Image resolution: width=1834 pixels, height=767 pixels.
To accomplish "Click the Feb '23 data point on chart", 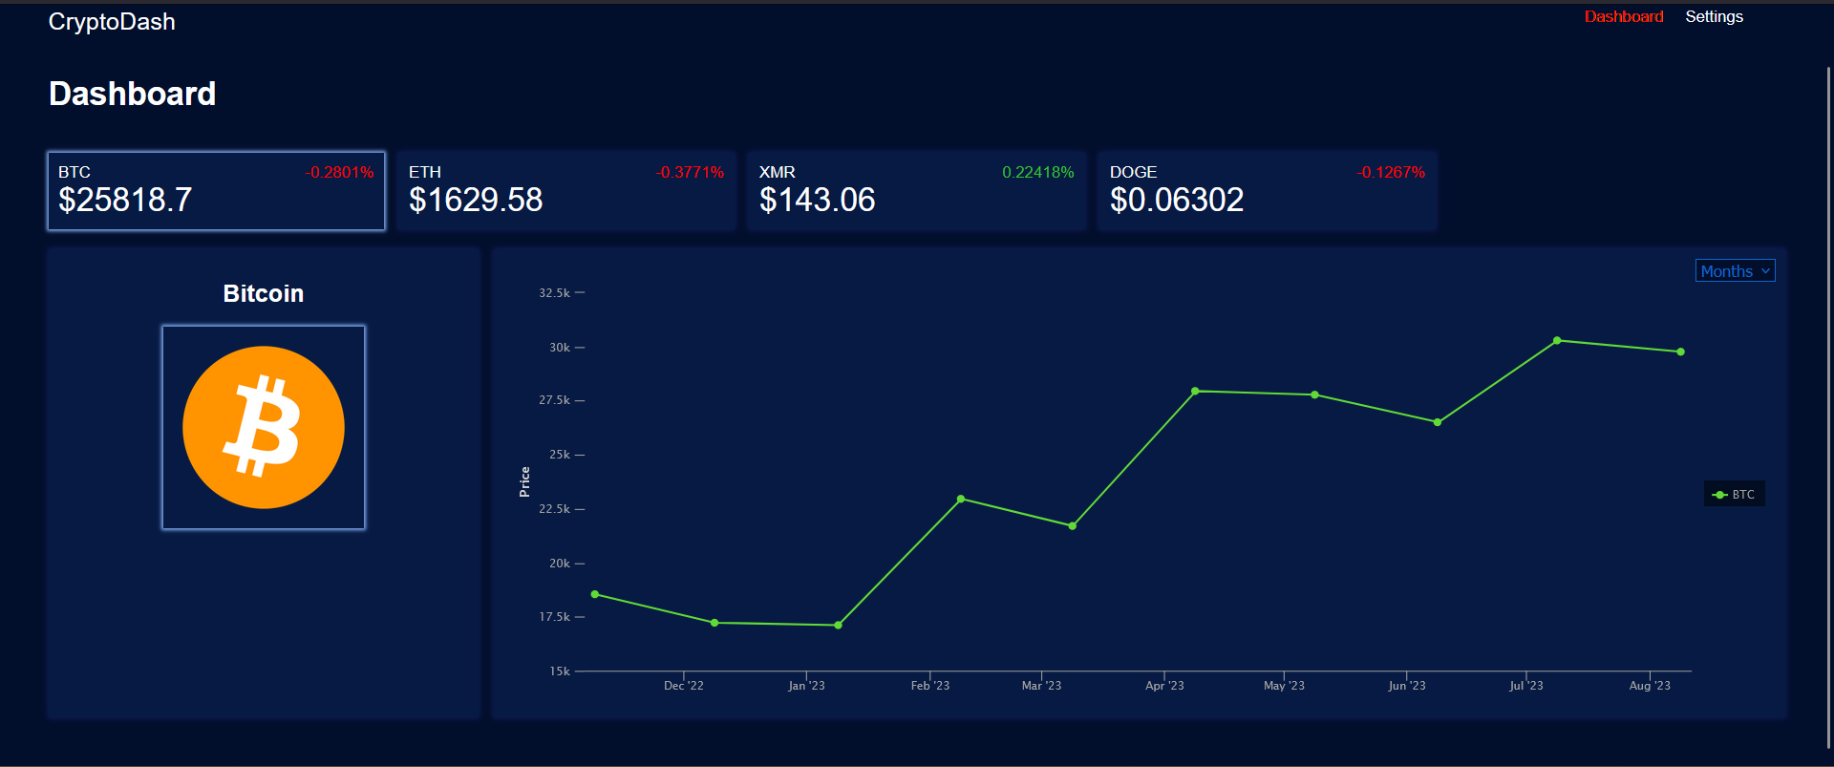I will (x=961, y=499).
